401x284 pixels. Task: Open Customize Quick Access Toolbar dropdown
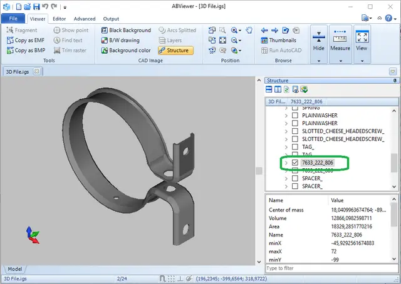tap(65, 7)
